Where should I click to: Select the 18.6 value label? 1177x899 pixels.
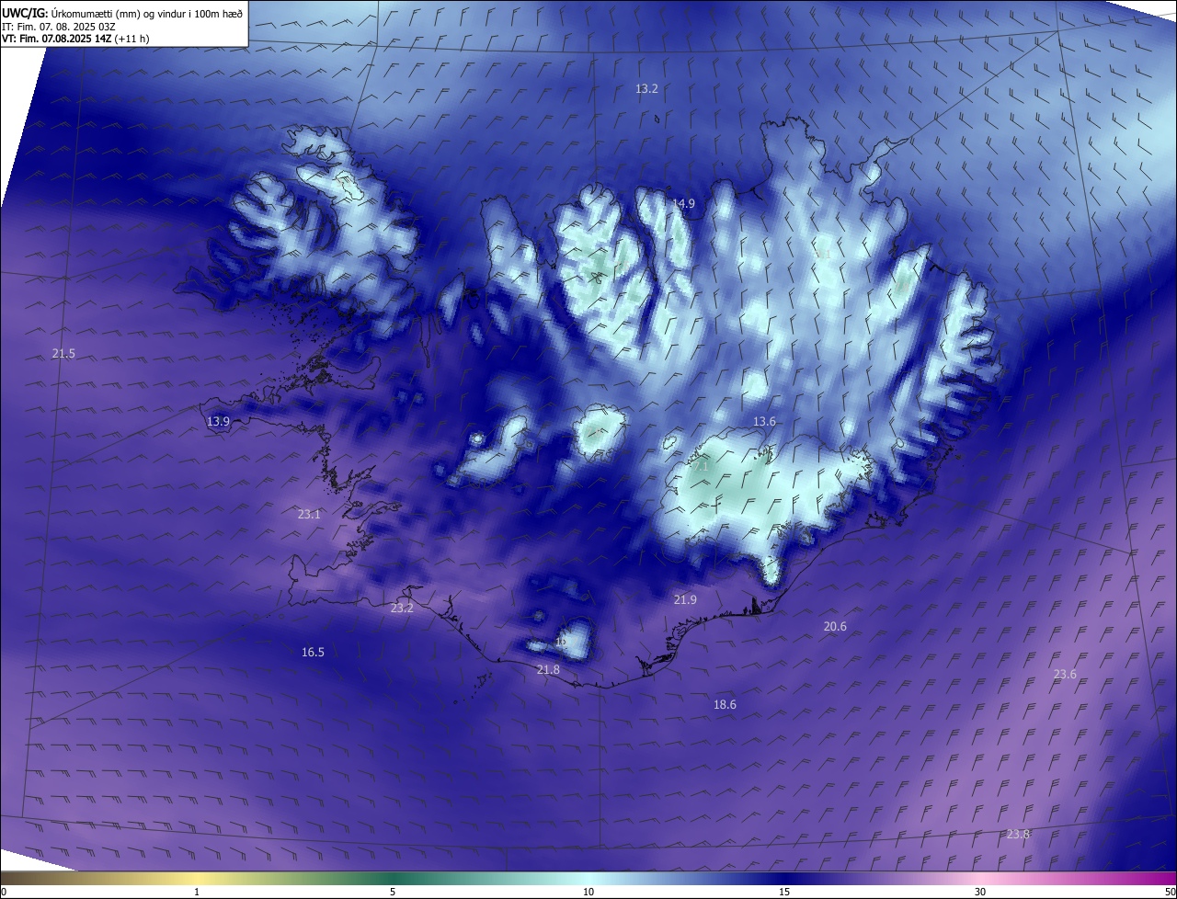tap(725, 705)
